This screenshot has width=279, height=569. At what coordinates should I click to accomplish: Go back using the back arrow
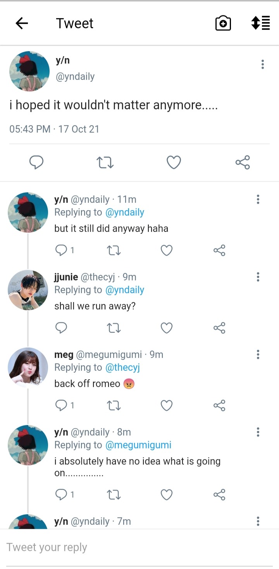point(22,24)
